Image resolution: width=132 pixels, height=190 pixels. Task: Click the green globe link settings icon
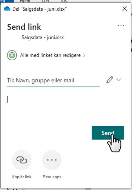click(12, 55)
